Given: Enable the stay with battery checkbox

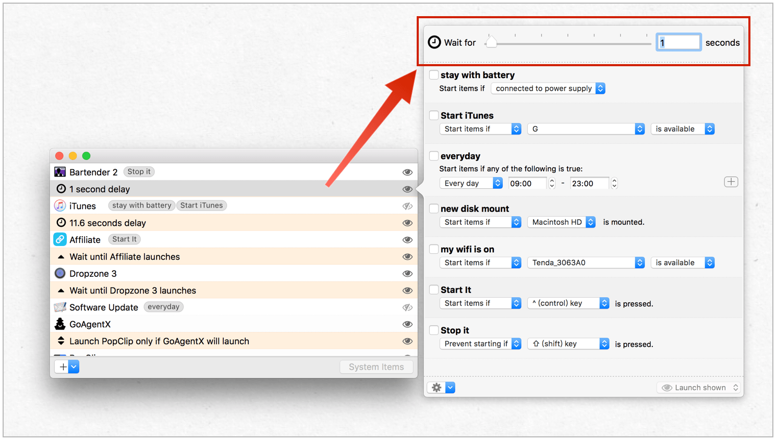Looking at the screenshot, I should click(x=434, y=75).
